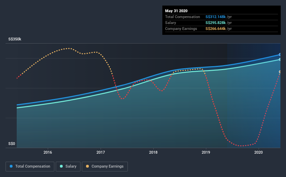This screenshot has height=177, width=286.
Task: Toggle the Salary legend button
Action: 68,167
